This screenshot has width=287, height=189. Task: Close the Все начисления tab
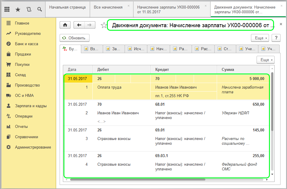128,6
